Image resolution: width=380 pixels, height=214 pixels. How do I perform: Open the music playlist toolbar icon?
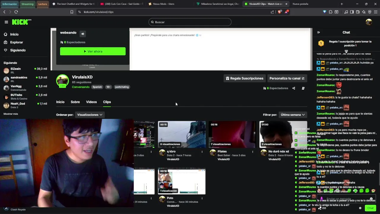coord(346,12)
